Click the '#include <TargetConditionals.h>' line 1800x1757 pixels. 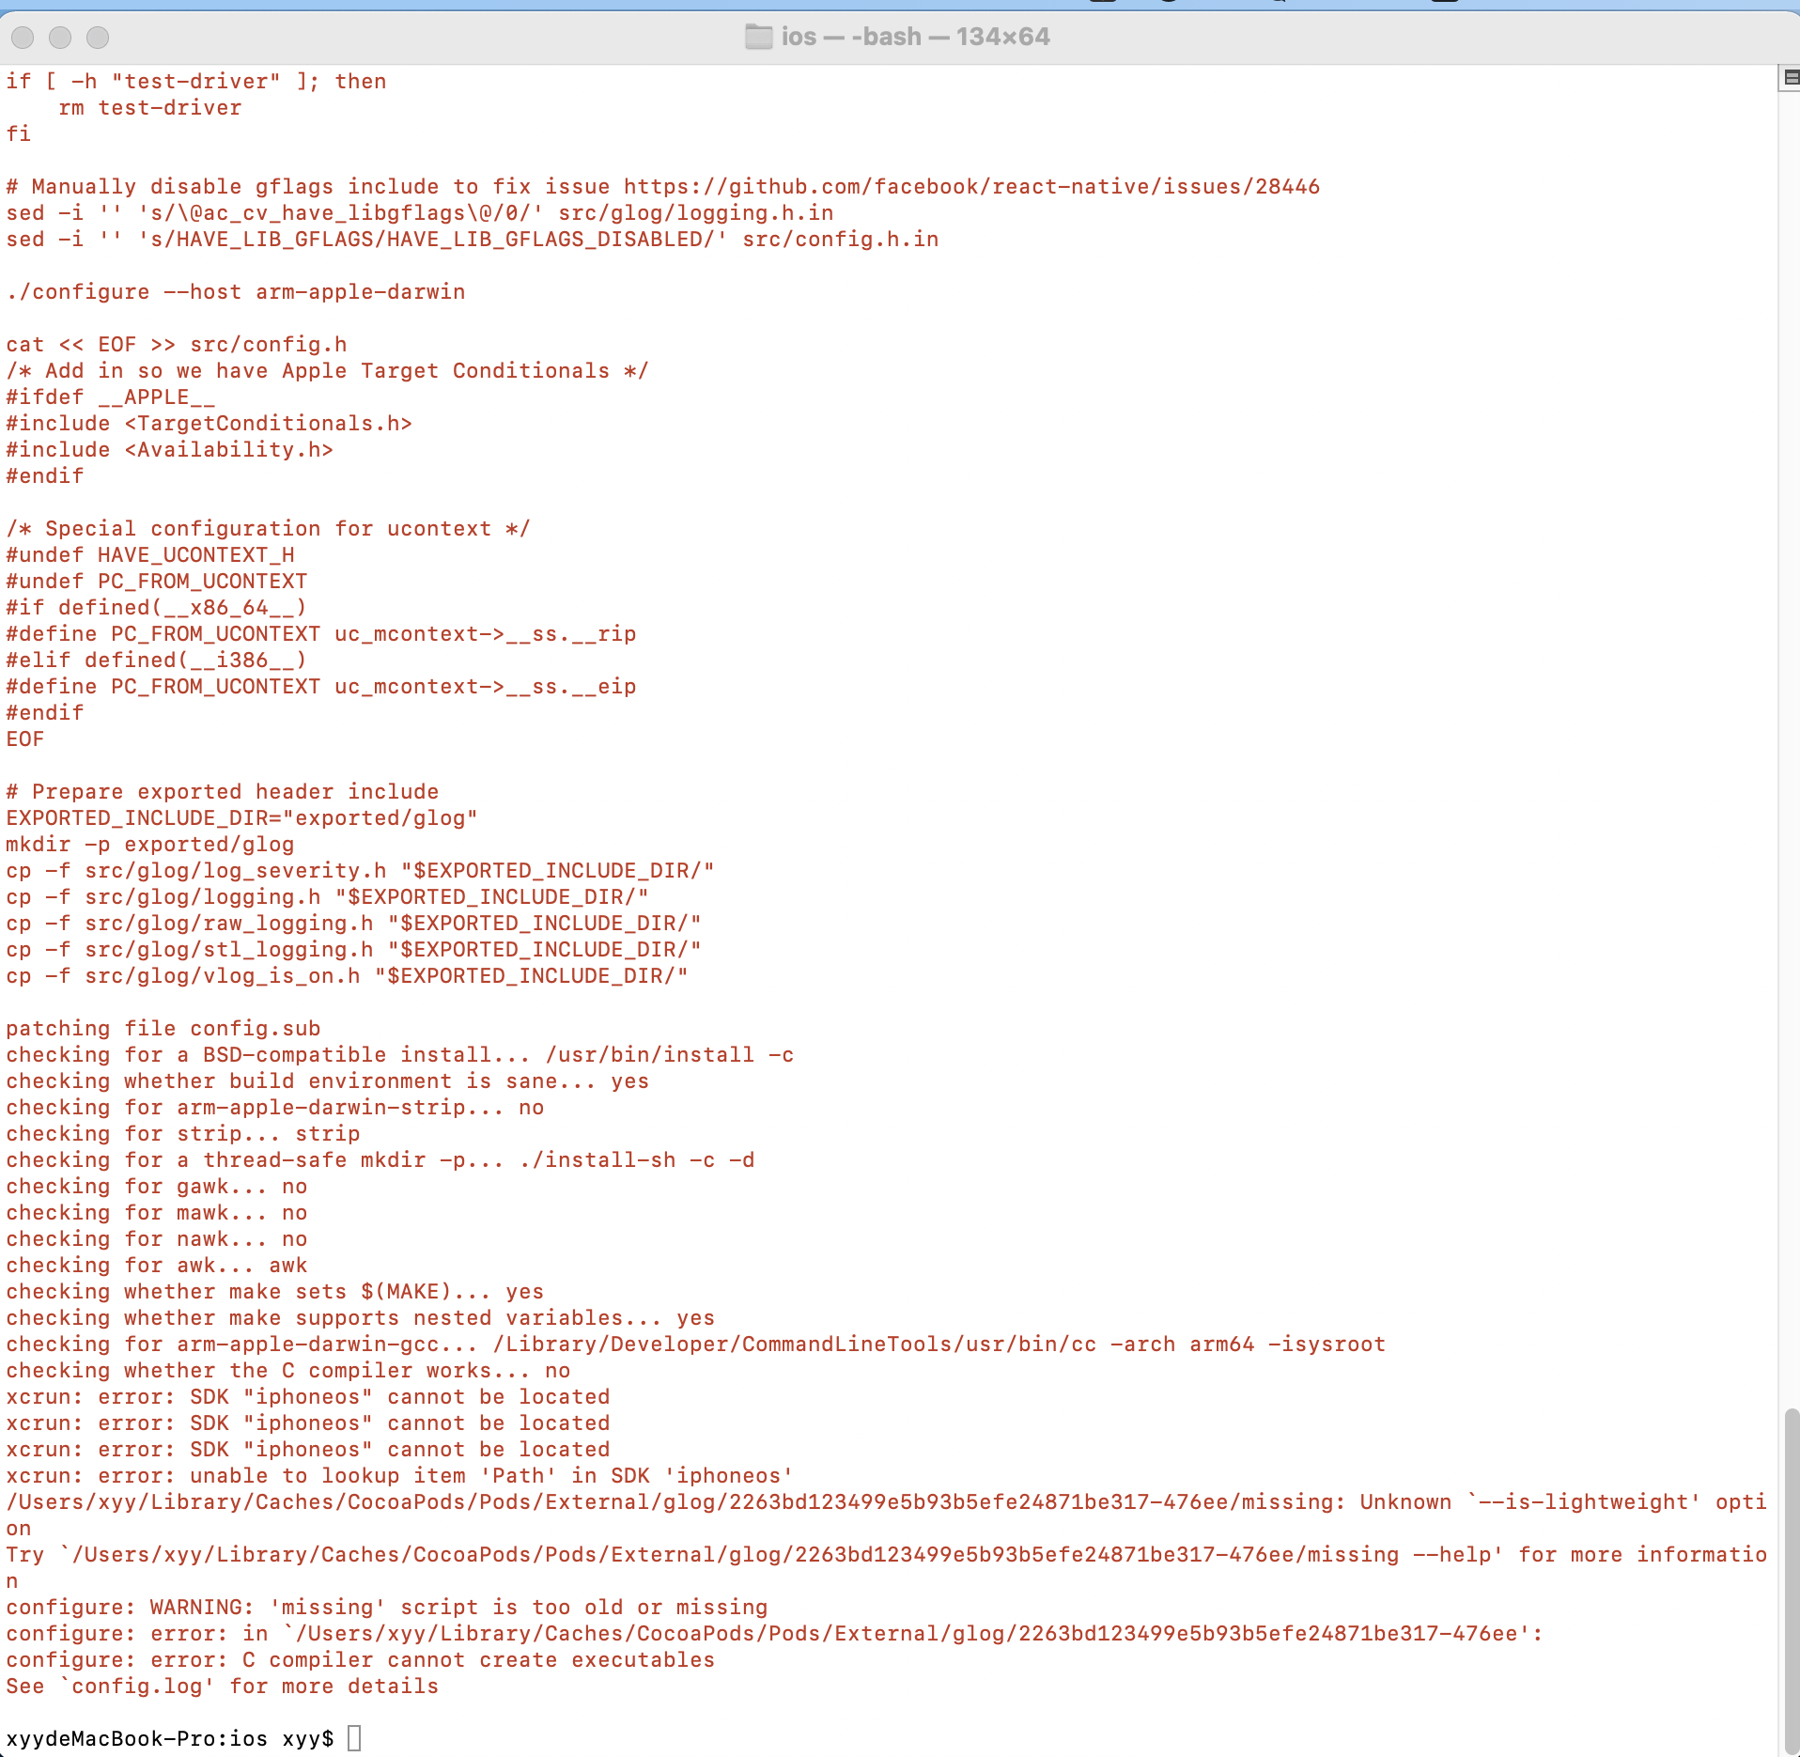click(x=209, y=423)
